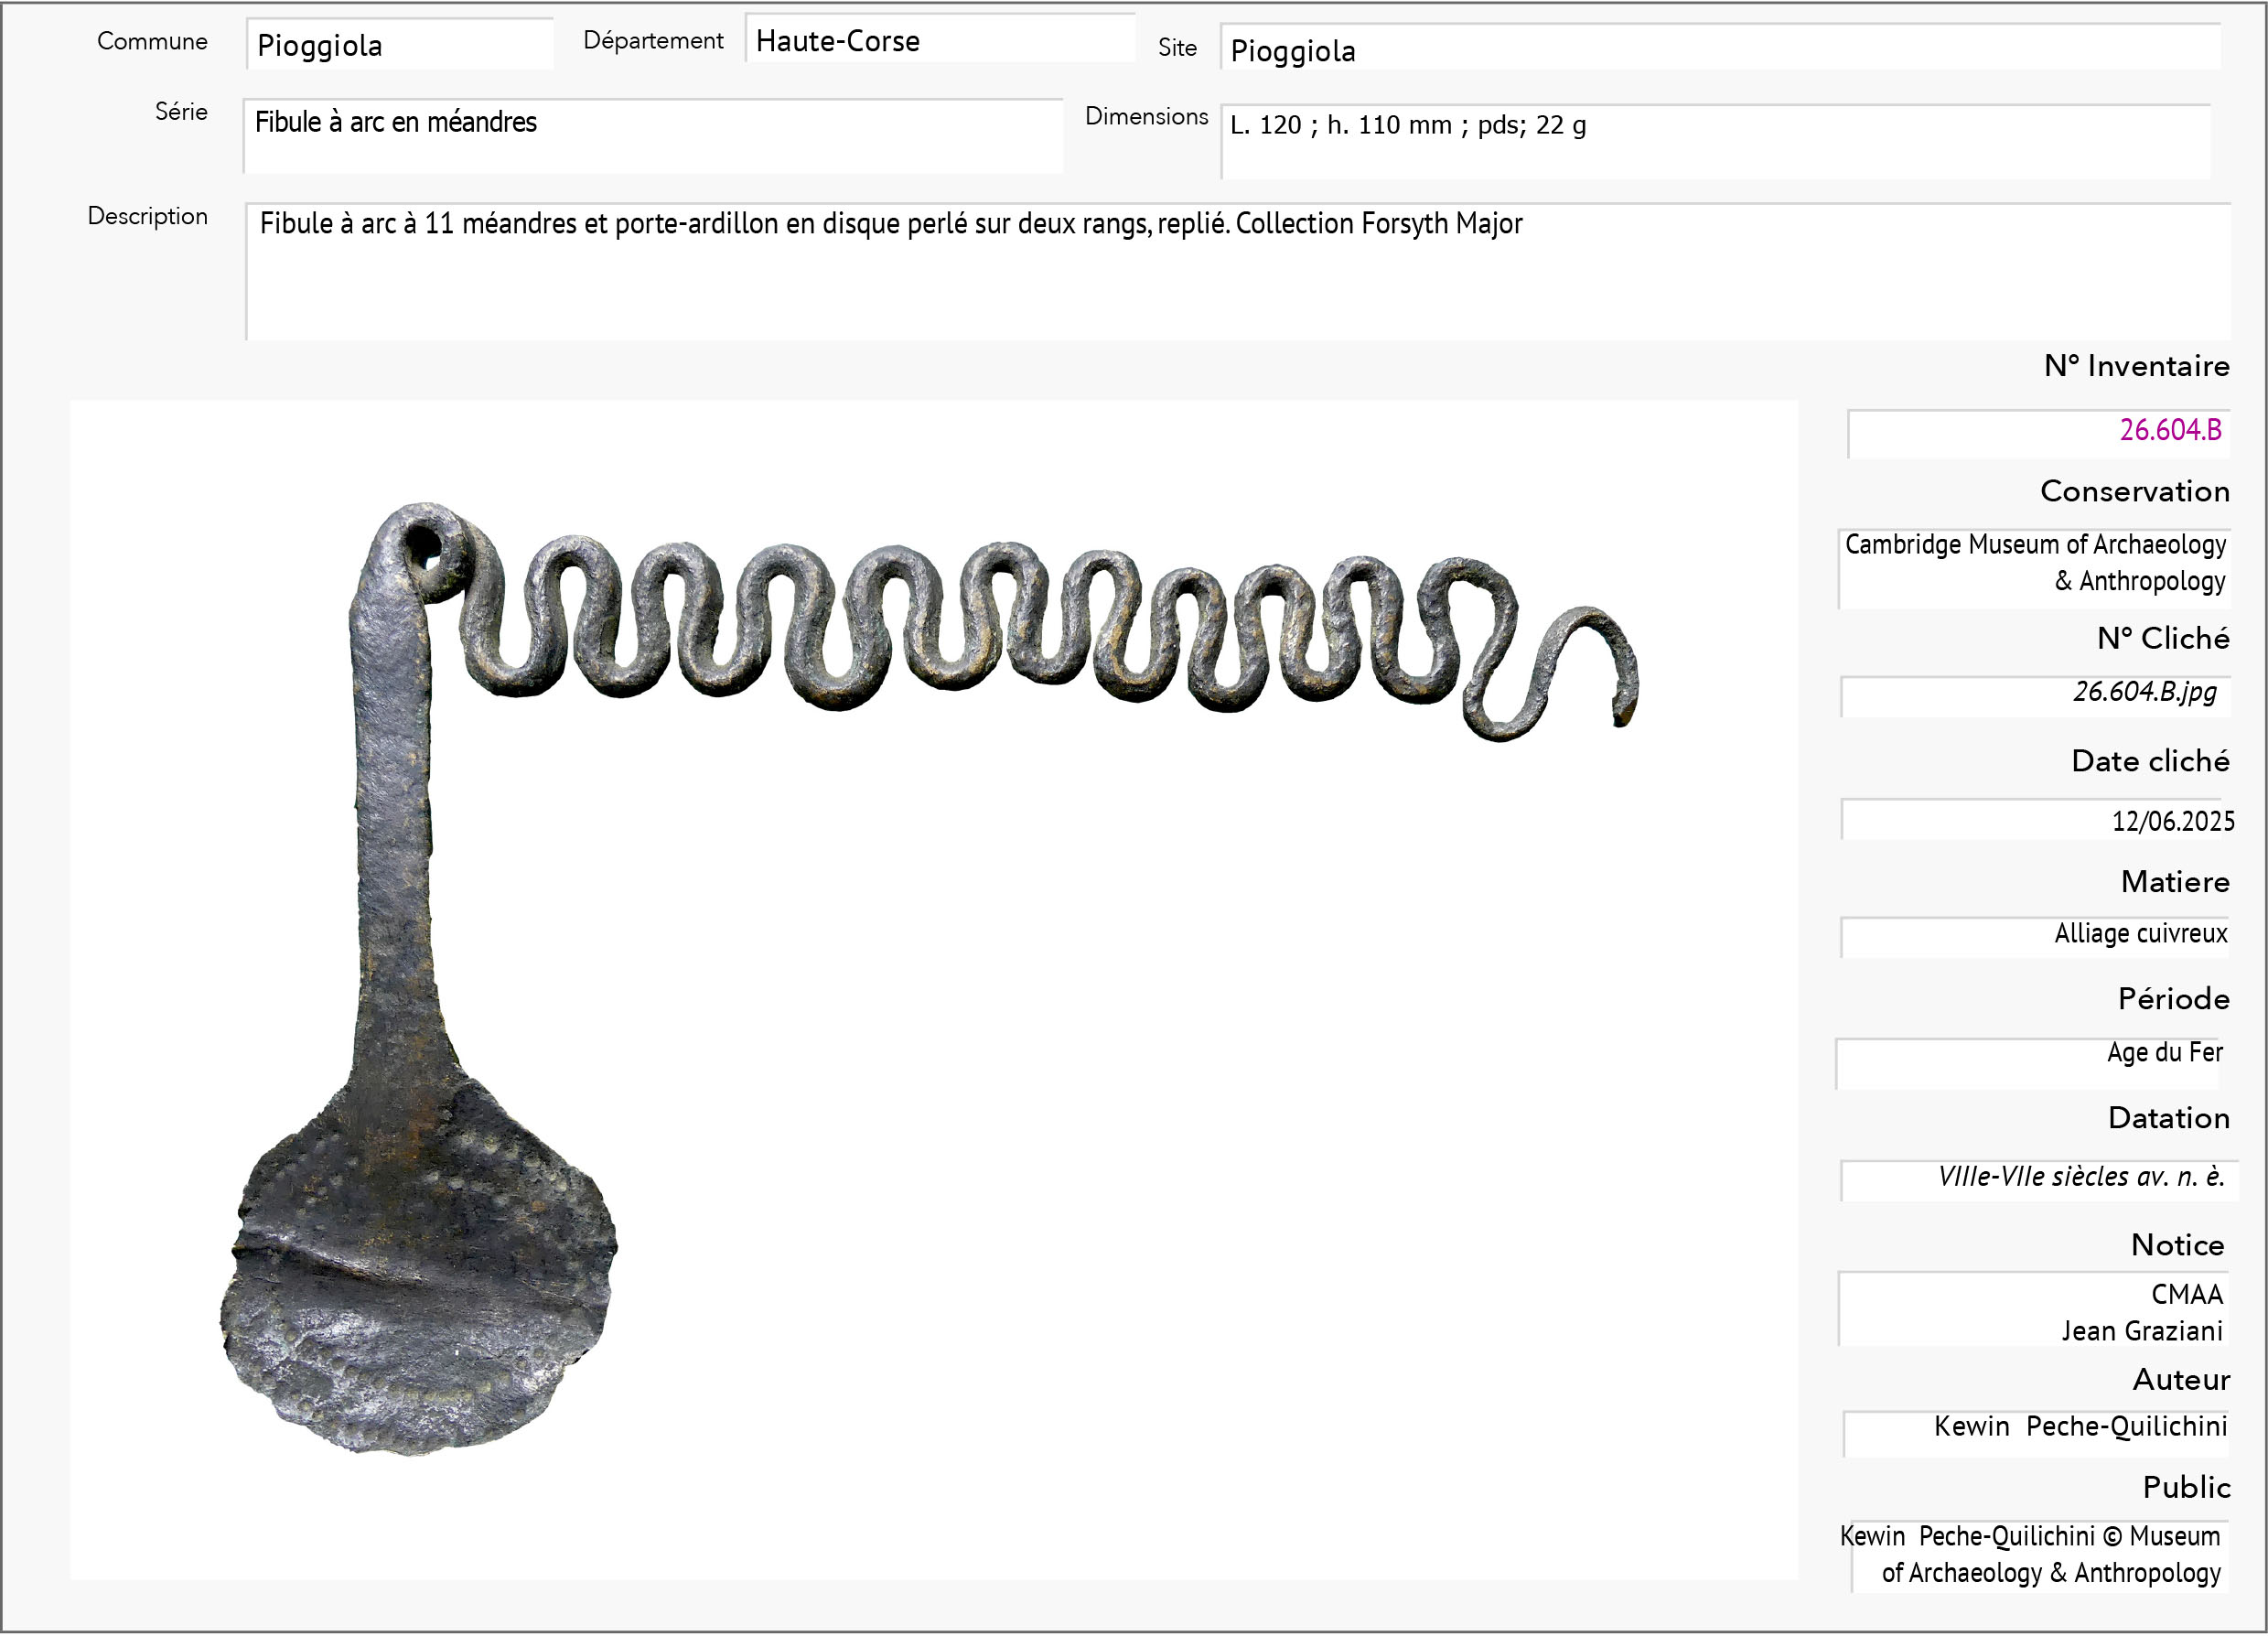Click the Description text box

point(1237,271)
